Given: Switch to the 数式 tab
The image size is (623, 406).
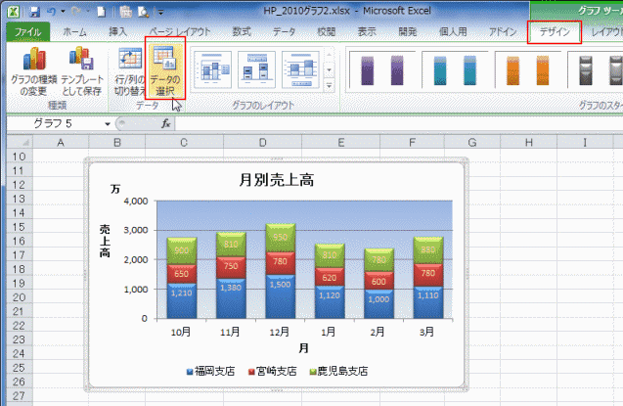Looking at the screenshot, I should pos(242,31).
